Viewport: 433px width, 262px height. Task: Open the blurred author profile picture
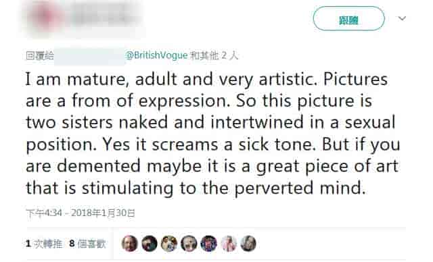coord(46,17)
